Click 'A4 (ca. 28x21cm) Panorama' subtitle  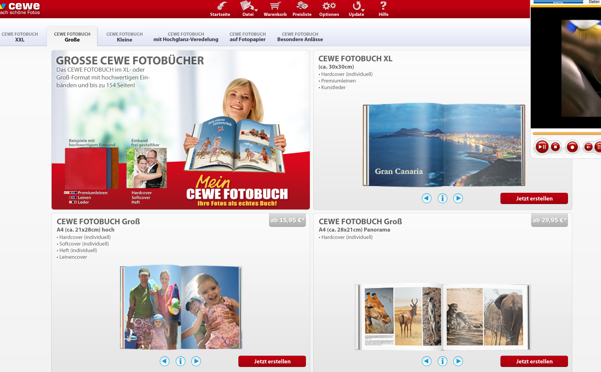[x=354, y=230]
